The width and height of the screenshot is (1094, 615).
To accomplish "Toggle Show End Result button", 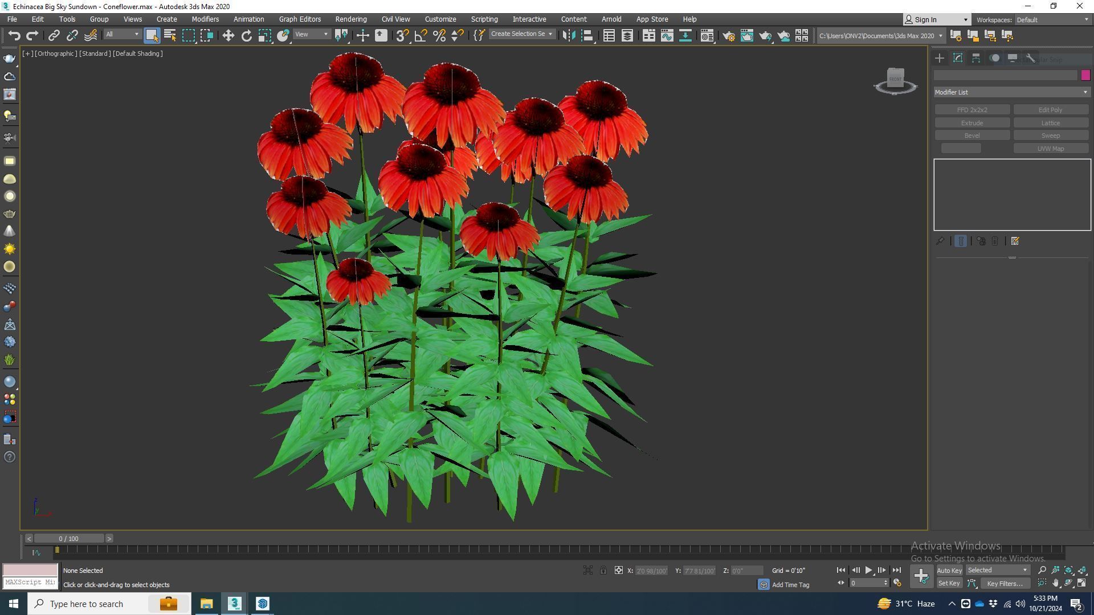I will pyautogui.click(x=961, y=241).
